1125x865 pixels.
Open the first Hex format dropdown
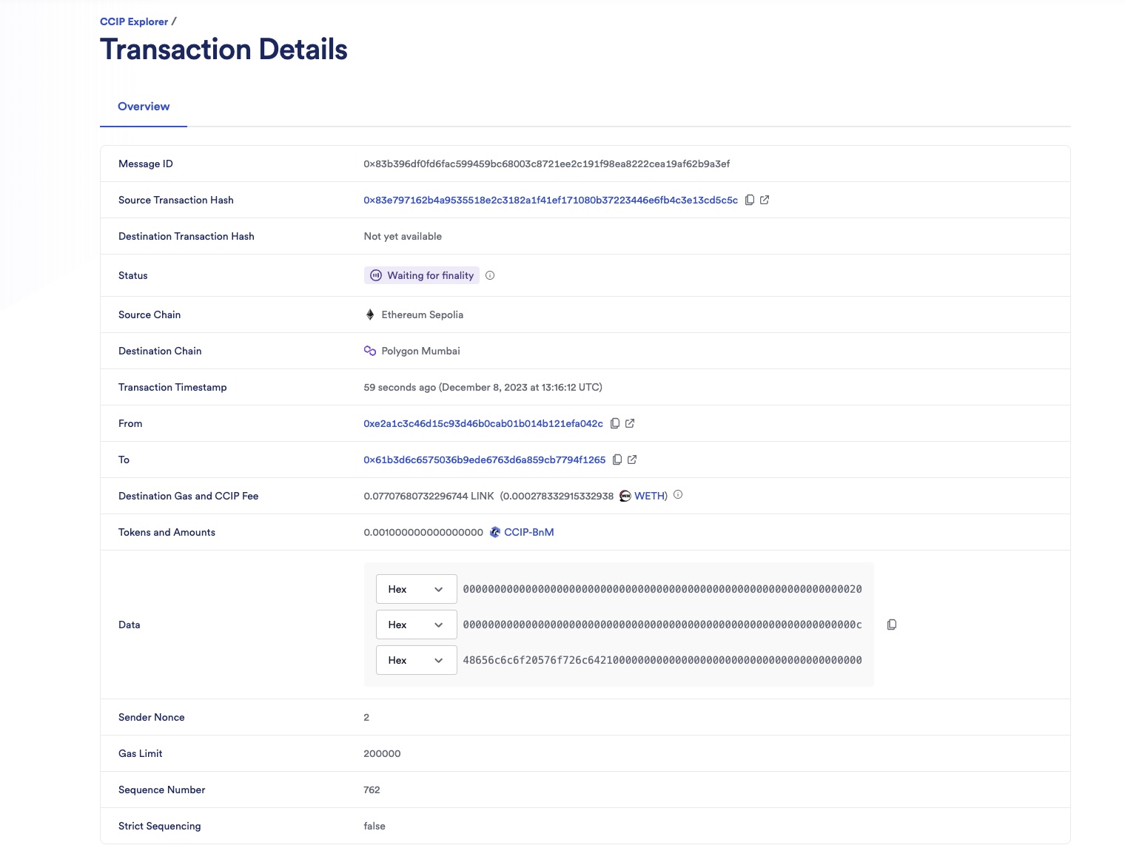pyautogui.click(x=417, y=589)
